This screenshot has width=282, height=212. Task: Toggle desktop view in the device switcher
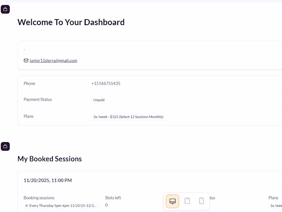[x=172, y=201]
